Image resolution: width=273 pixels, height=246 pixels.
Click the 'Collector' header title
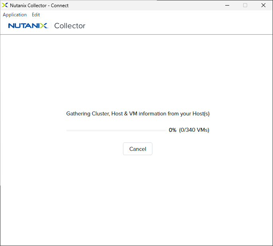coord(70,26)
